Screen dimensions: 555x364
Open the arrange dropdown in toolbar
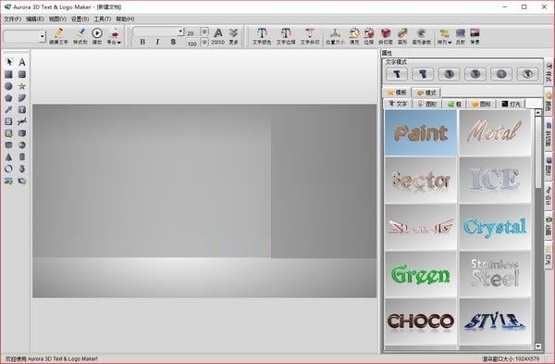click(x=444, y=36)
